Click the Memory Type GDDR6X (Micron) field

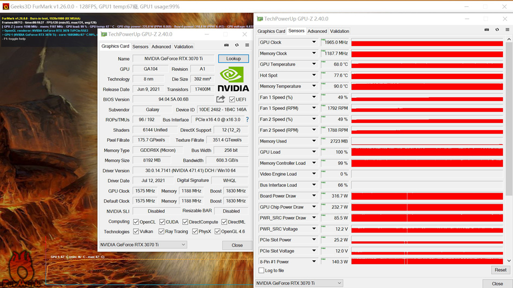coord(158,150)
